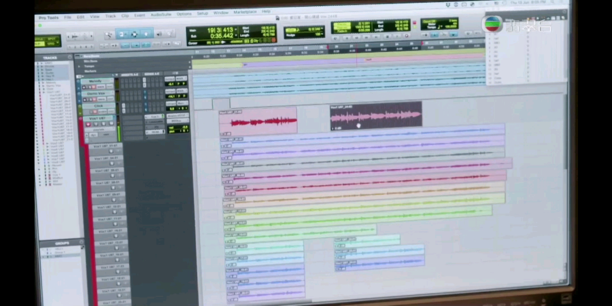Screen dimensions: 612x306
Task: Click the go-to-end transport button
Action: click(x=377, y=37)
